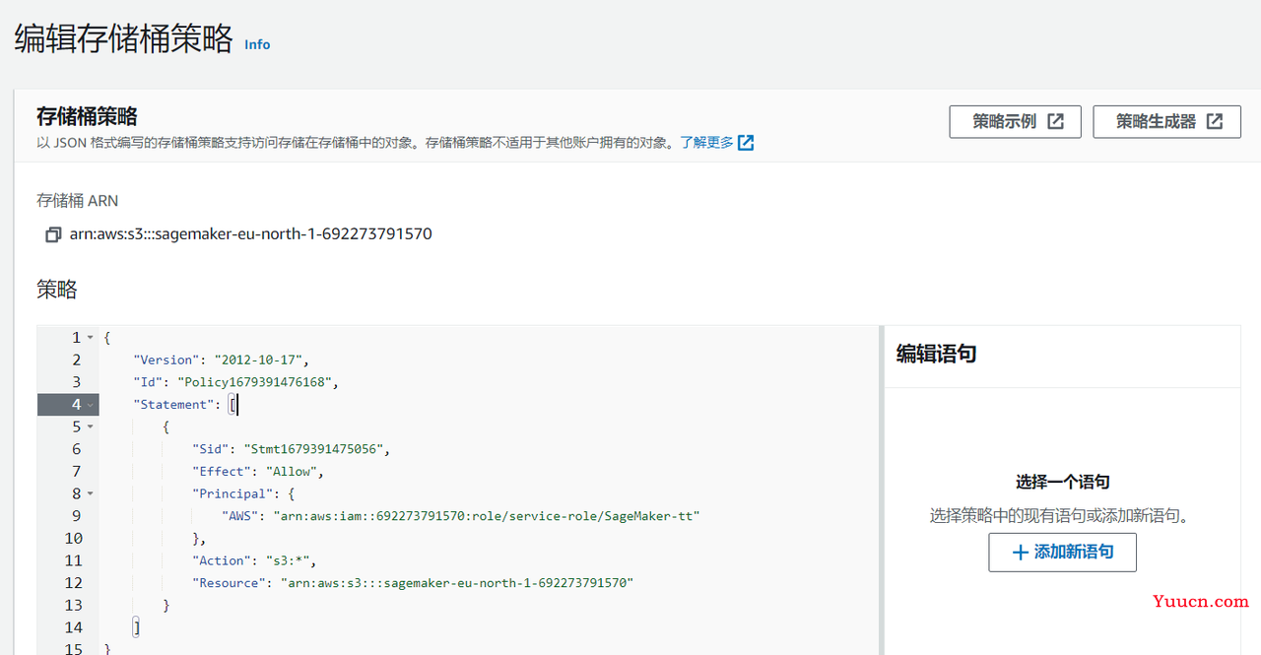Click the "AWS" role ARN line
The image size is (1261, 655).
pos(460,515)
